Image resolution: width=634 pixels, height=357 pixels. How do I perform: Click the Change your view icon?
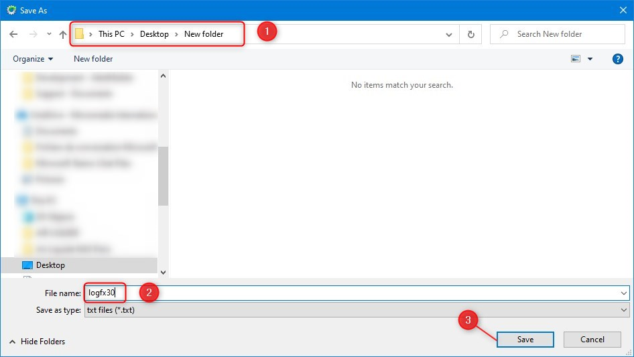576,59
